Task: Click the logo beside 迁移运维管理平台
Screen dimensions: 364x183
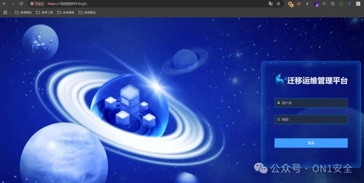Action: pyautogui.click(x=280, y=79)
